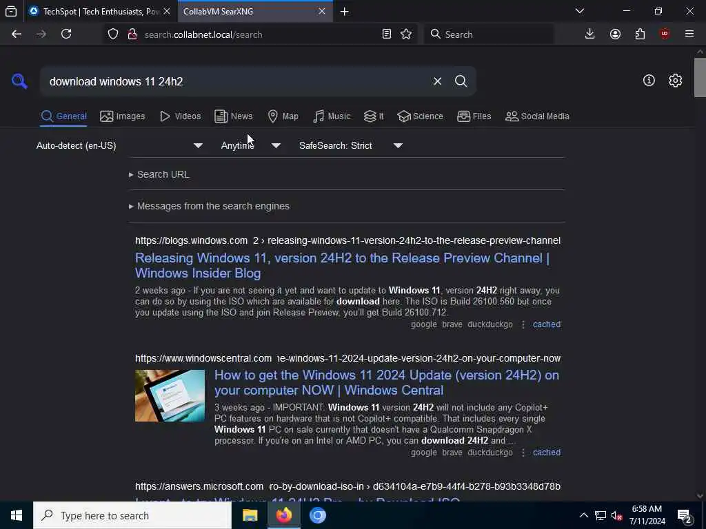Click muted volume tray icon

(x=617, y=515)
